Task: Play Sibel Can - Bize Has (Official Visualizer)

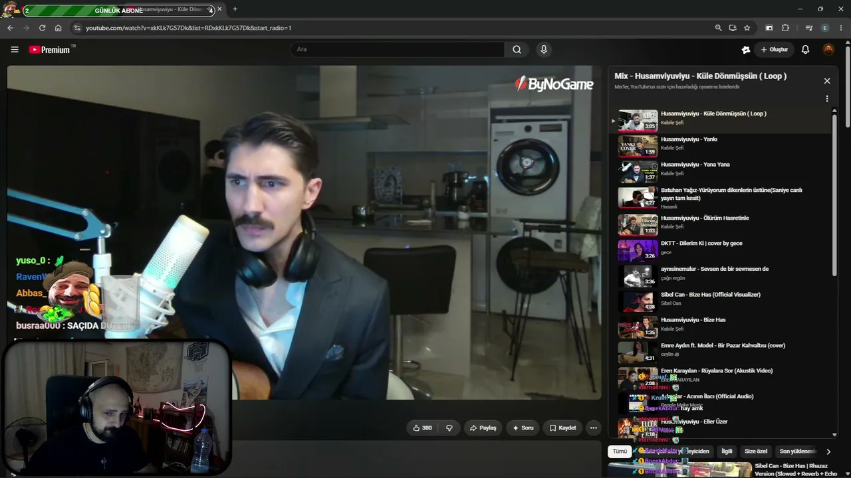Action: tap(721, 301)
